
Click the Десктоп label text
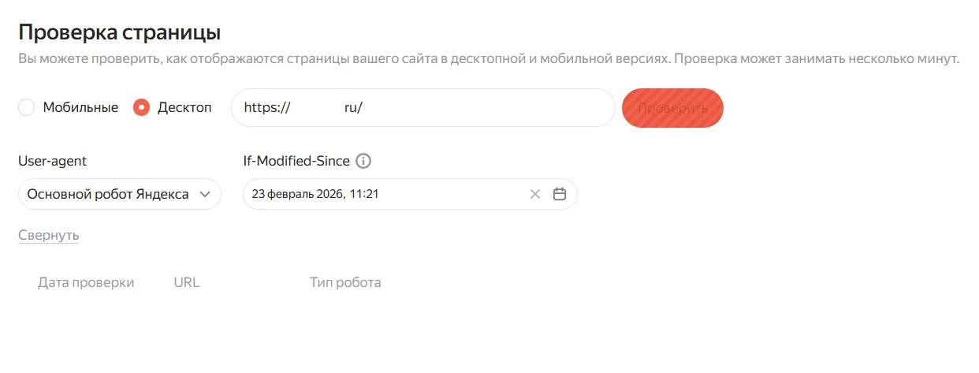(184, 108)
